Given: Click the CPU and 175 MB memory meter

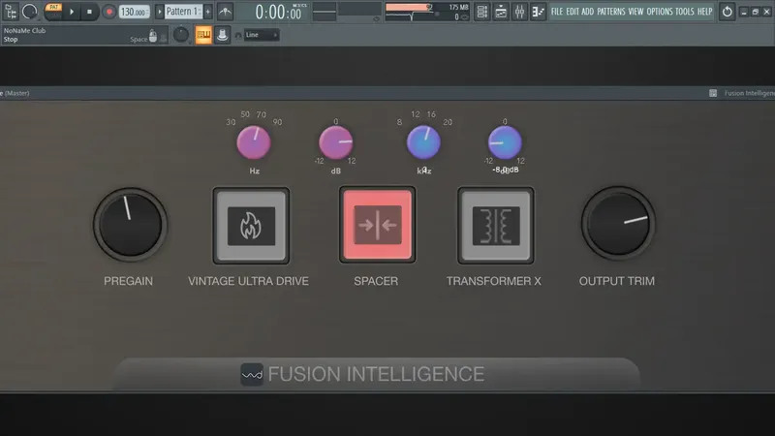Looking at the screenshot, I should 426,12.
